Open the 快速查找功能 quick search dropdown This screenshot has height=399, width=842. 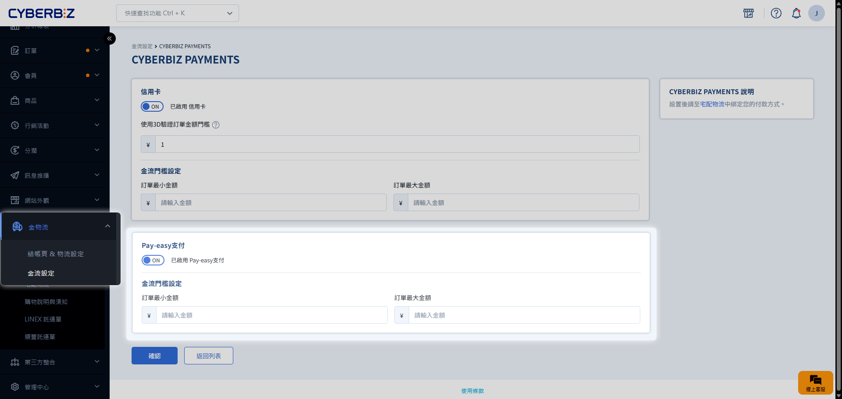click(x=177, y=13)
